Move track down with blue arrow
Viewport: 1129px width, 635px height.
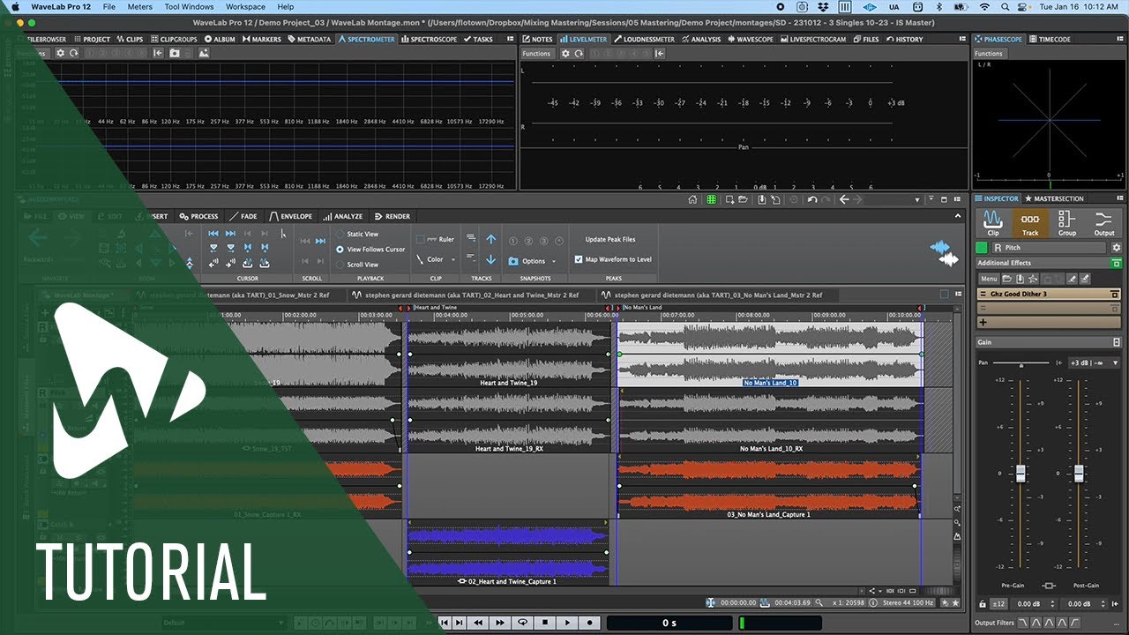[491, 259]
